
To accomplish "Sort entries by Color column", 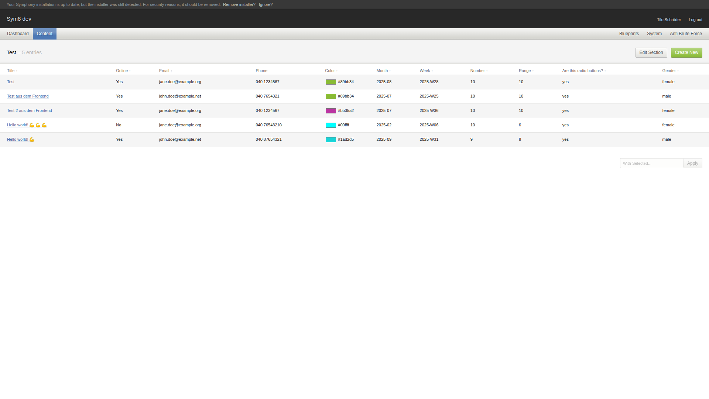I will [330, 71].
